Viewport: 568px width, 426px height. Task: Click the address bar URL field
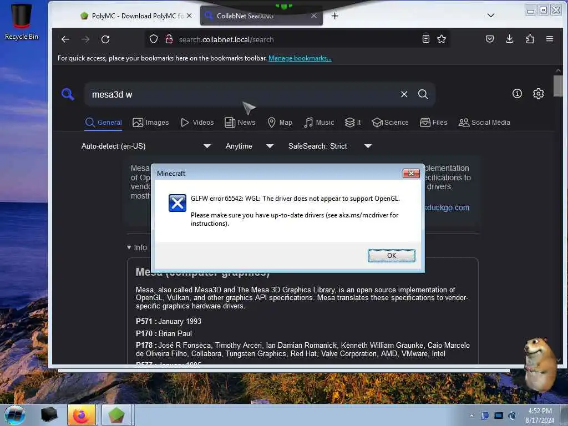[297, 39]
